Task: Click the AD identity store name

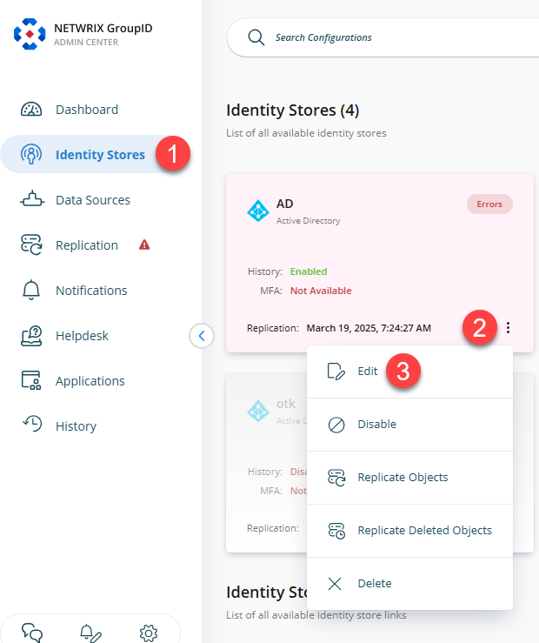Action: click(284, 204)
